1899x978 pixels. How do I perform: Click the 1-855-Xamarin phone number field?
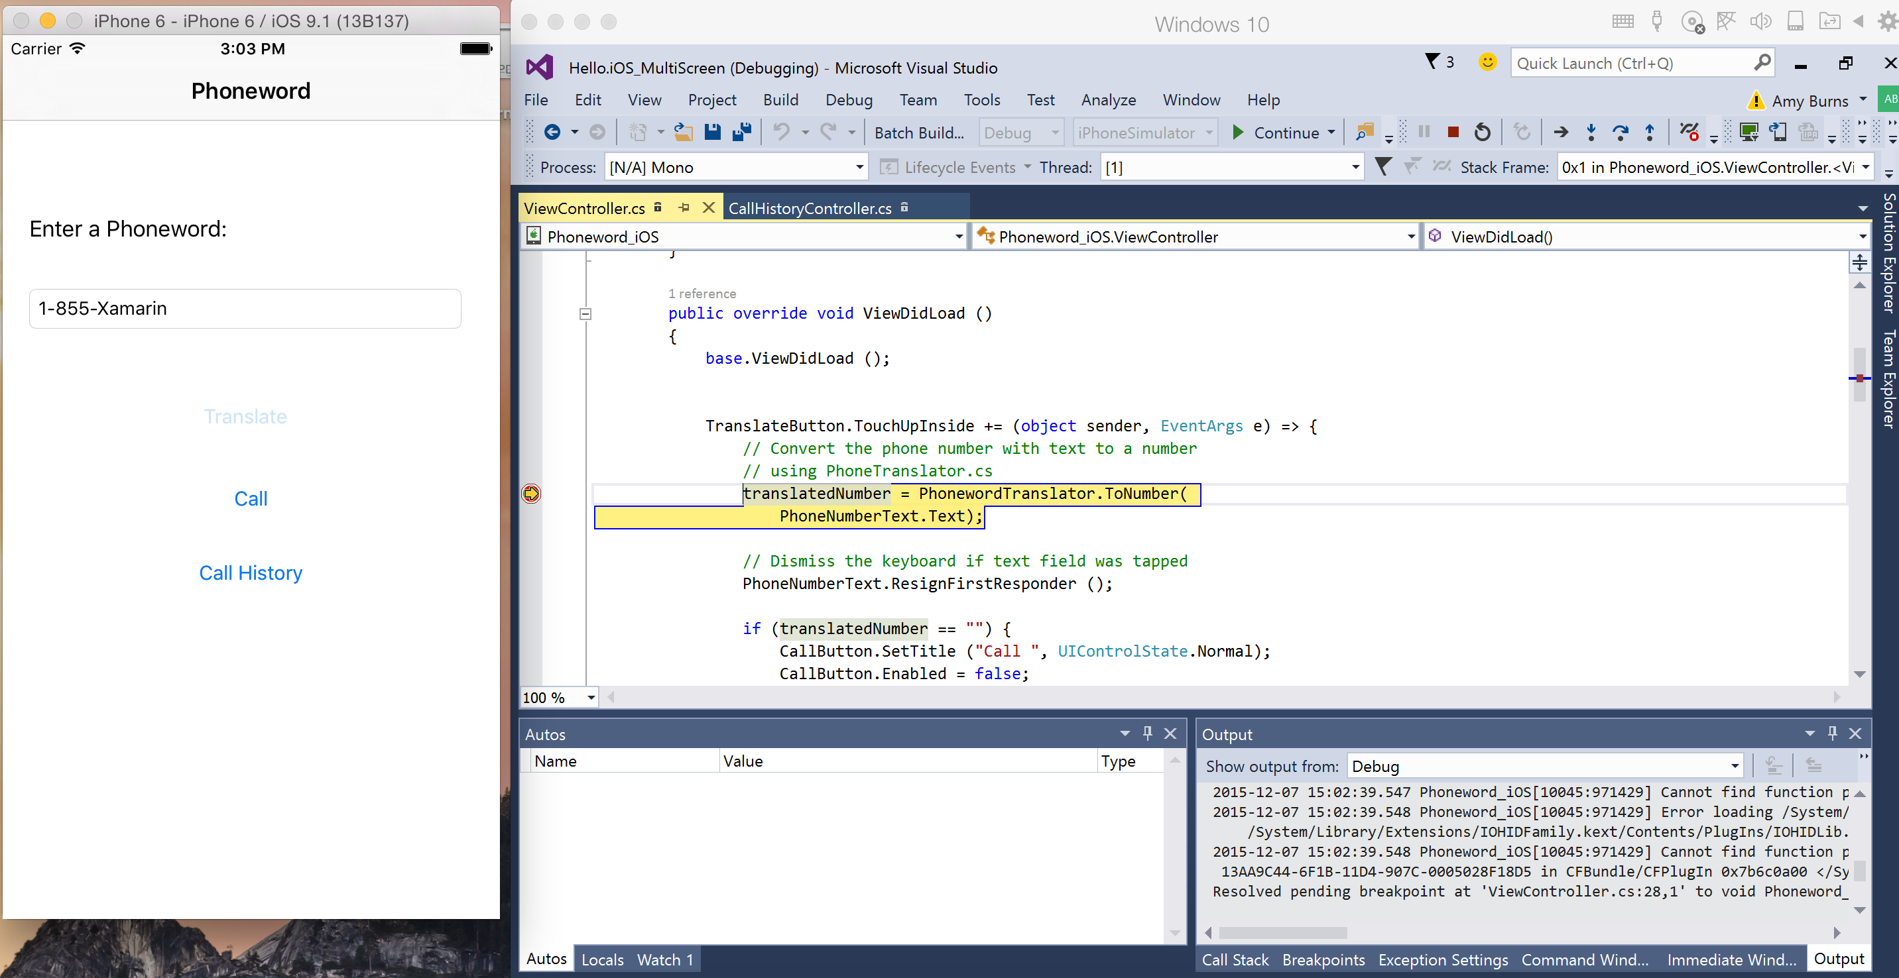pos(244,308)
